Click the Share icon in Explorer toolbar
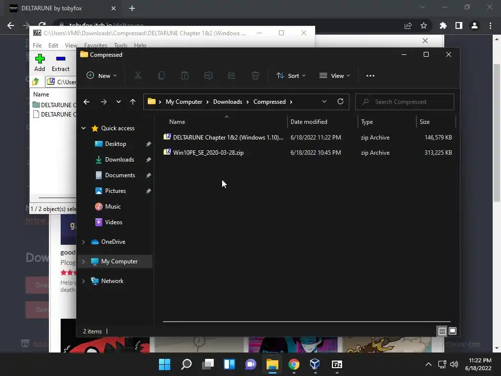 click(231, 76)
